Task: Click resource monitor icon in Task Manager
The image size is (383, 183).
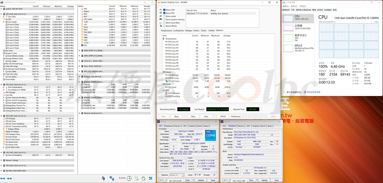Action: [x=305, y=92]
